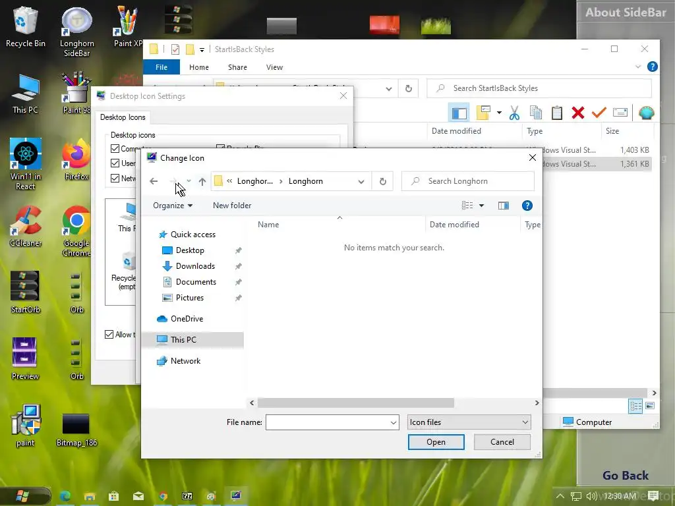The image size is (675, 506).
Task: Click the Open button in Change Icon
Action: click(x=436, y=442)
